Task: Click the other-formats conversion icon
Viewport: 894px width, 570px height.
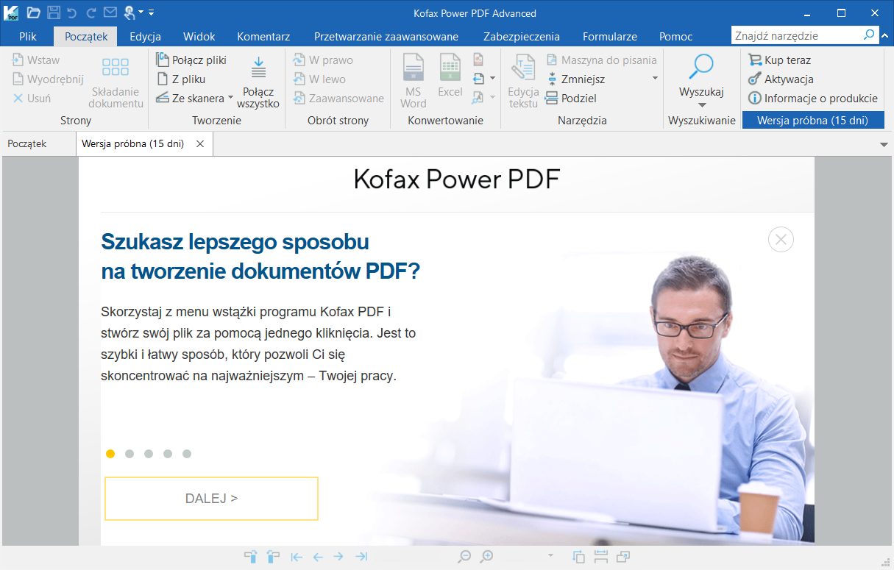Action: [x=478, y=79]
